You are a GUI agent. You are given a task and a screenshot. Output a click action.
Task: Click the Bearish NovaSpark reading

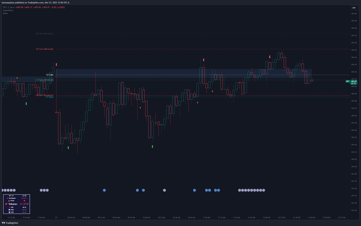(x=24, y=198)
